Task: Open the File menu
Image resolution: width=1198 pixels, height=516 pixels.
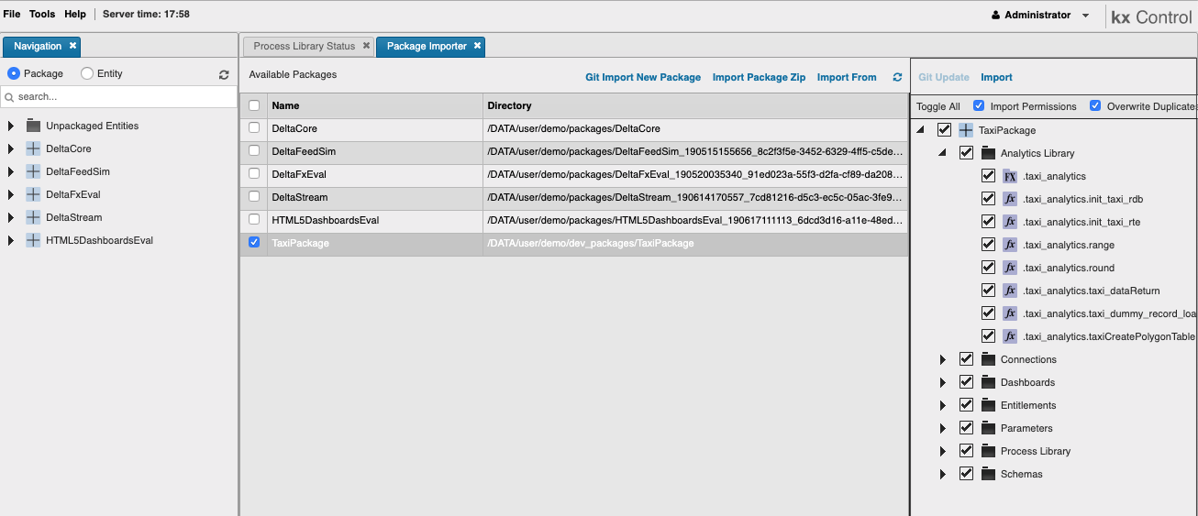Action: pyautogui.click(x=12, y=15)
